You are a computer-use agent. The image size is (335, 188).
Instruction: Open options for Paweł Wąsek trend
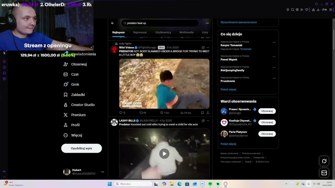coord(274,57)
